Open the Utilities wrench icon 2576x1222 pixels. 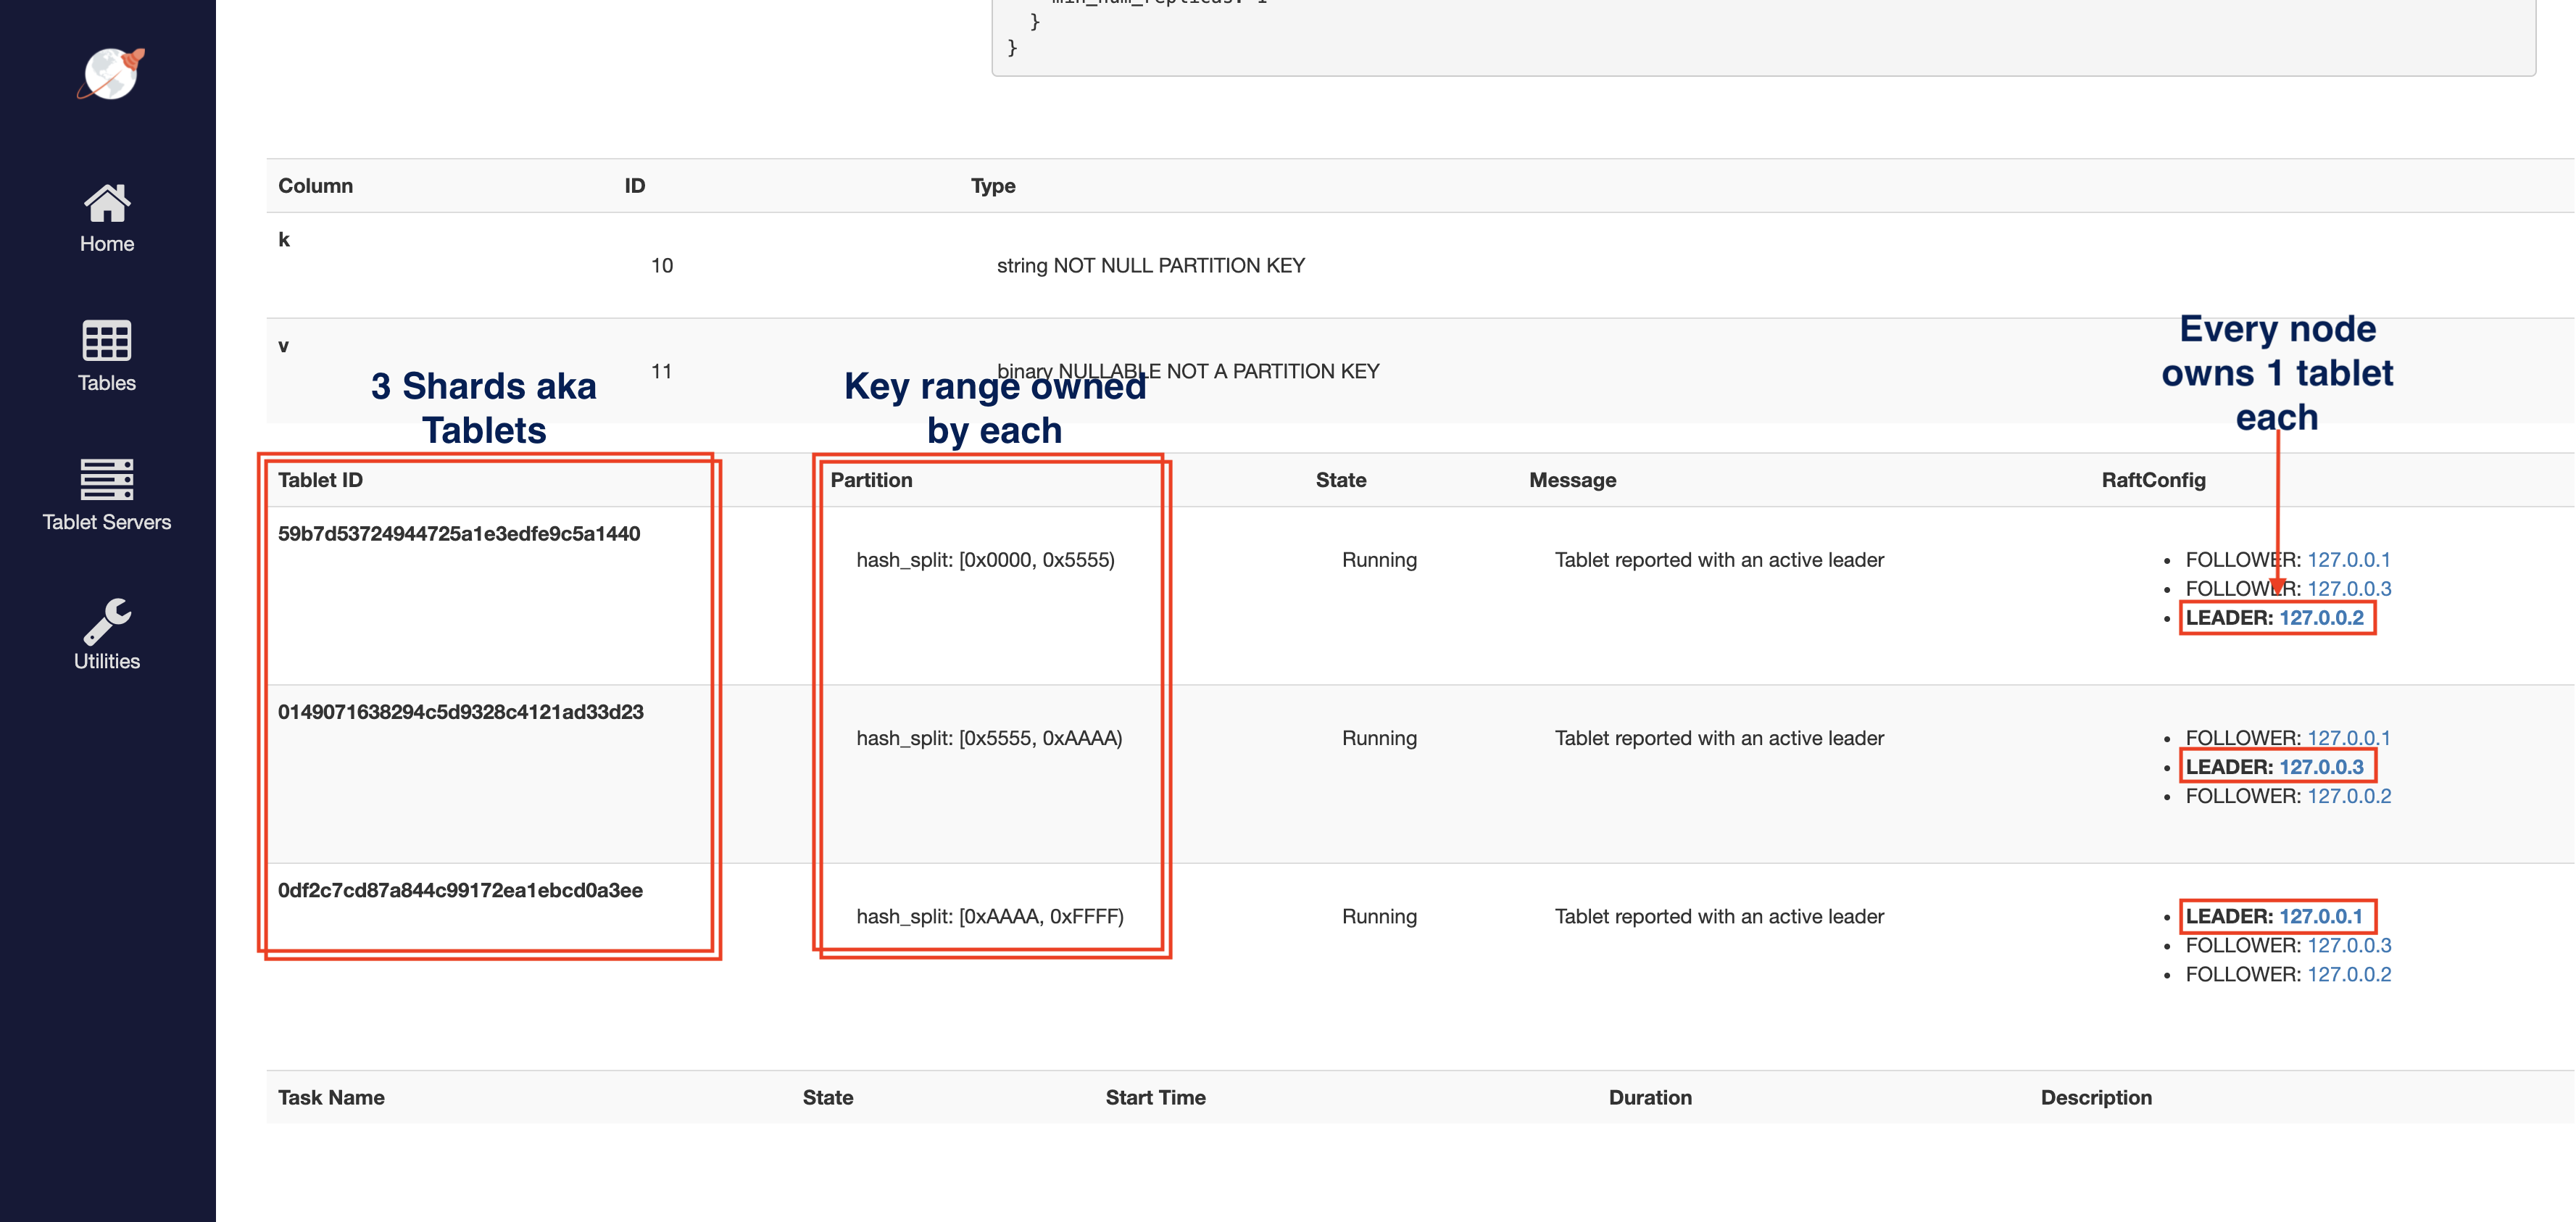(106, 620)
